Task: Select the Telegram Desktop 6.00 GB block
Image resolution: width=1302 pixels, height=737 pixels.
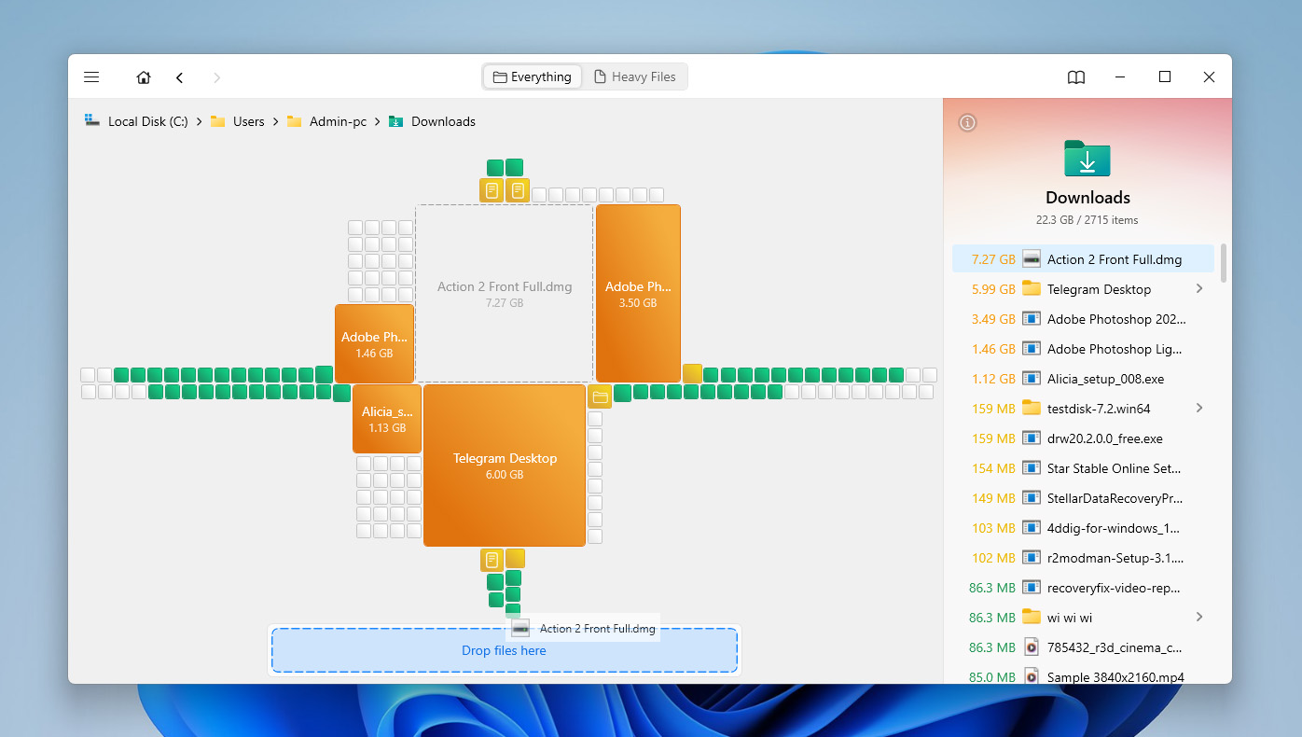Action: tap(505, 466)
